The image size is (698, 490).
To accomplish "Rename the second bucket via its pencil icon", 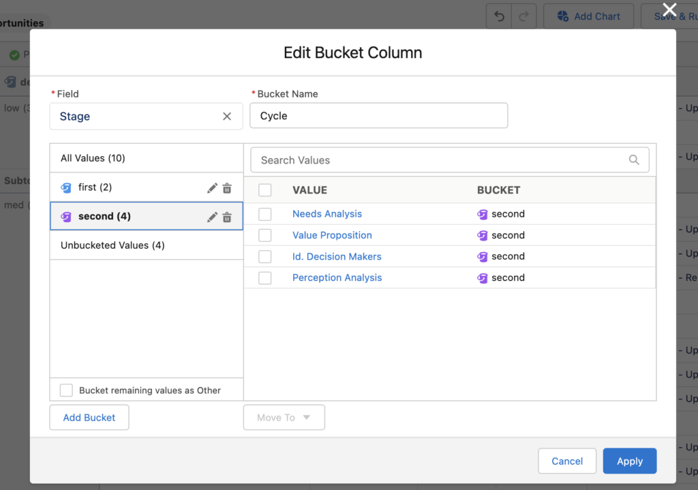I will [x=212, y=217].
